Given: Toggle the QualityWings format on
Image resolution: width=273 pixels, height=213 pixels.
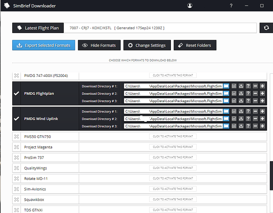Looking at the screenshot, I should tap(16, 168).
